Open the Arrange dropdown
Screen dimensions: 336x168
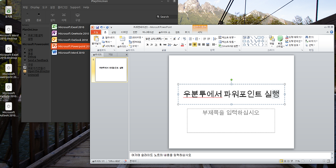[x=272, y=41]
